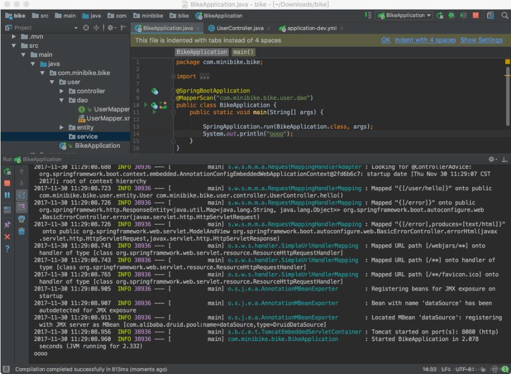Click the Print icon in console toolbar
The height and width of the screenshot is (374, 511).
[22, 218]
